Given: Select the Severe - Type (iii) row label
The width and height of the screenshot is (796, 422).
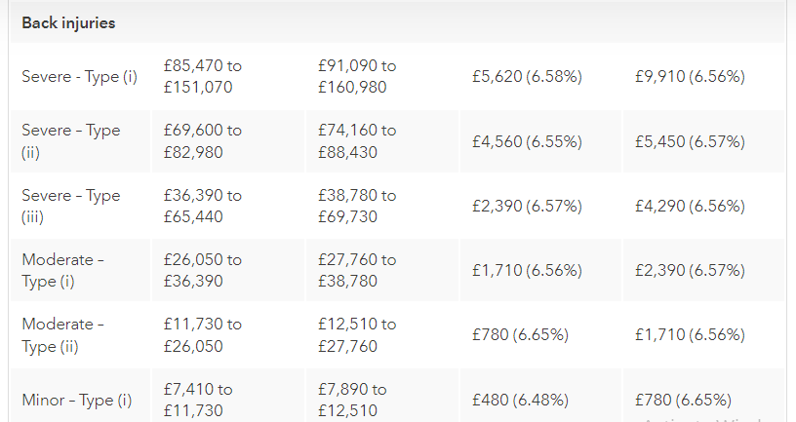Looking at the screenshot, I should pyautogui.click(x=71, y=206).
